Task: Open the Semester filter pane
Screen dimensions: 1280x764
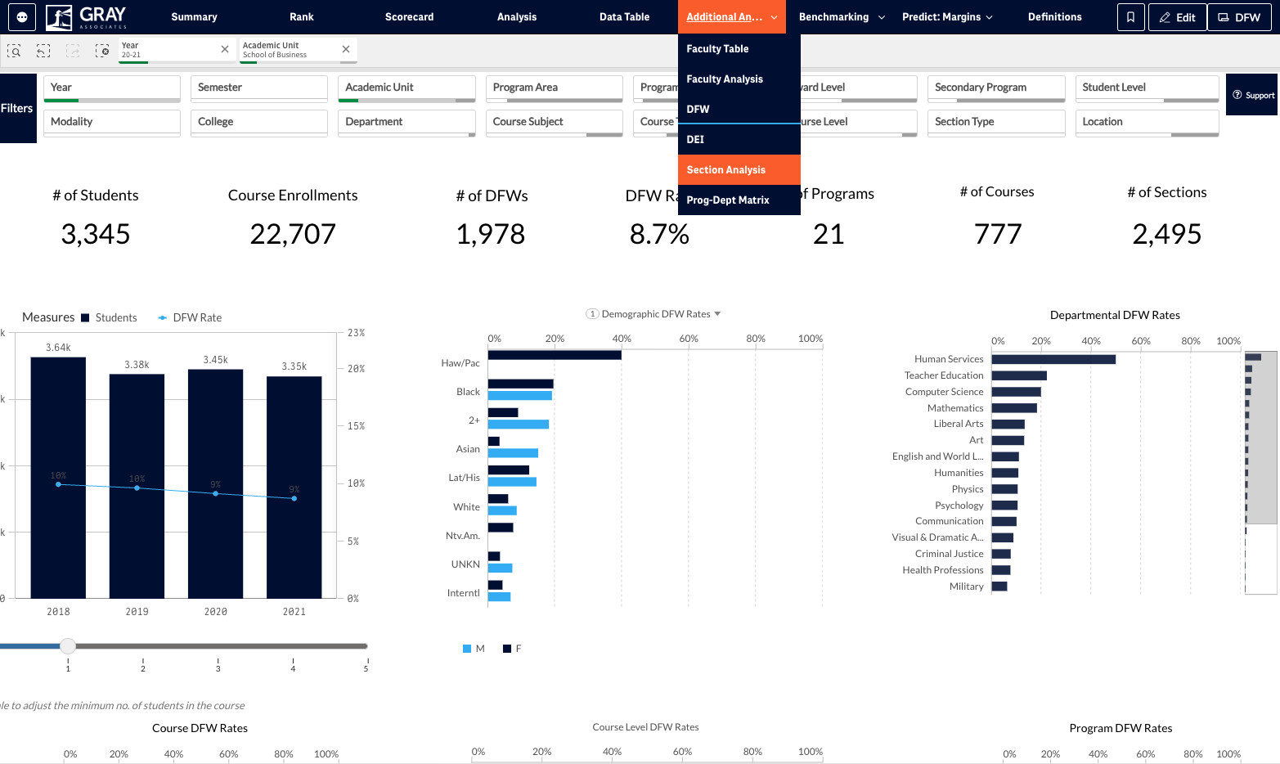Action: coord(259,88)
